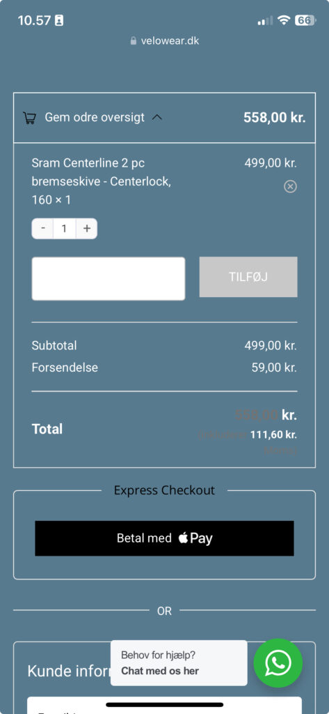Image resolution: width=329 pixels, height=714 pixels.
Task: Click the TILFØJ button
Action: (x=248, y=277)
